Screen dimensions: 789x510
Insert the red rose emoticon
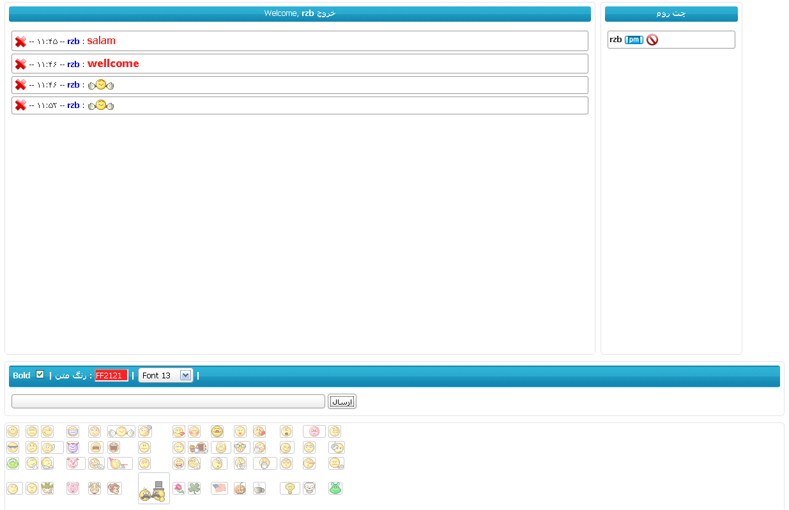coord(179,488)
